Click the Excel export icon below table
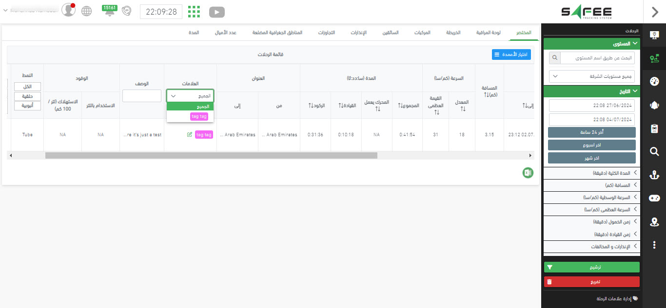This screenshot has height=308, width=666. (528, 172)
